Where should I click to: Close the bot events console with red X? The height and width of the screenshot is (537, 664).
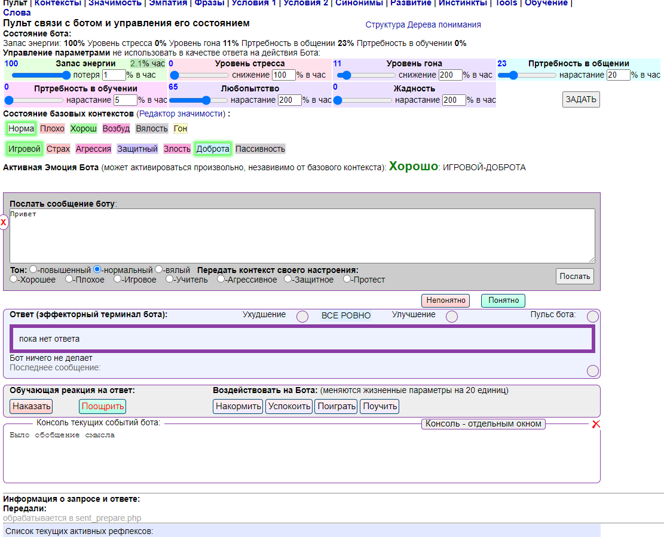pos(595,424)
